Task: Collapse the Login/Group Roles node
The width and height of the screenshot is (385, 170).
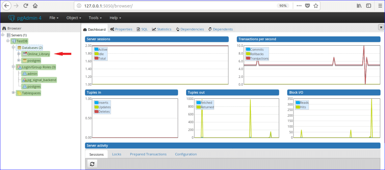Action: pos(13,67)
